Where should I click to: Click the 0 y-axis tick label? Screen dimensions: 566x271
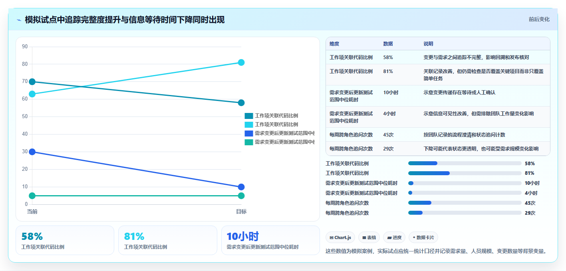(x=26, y=204)
